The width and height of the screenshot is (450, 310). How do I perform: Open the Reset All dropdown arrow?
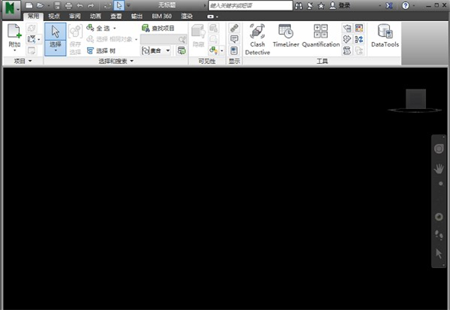coord(39,39)
